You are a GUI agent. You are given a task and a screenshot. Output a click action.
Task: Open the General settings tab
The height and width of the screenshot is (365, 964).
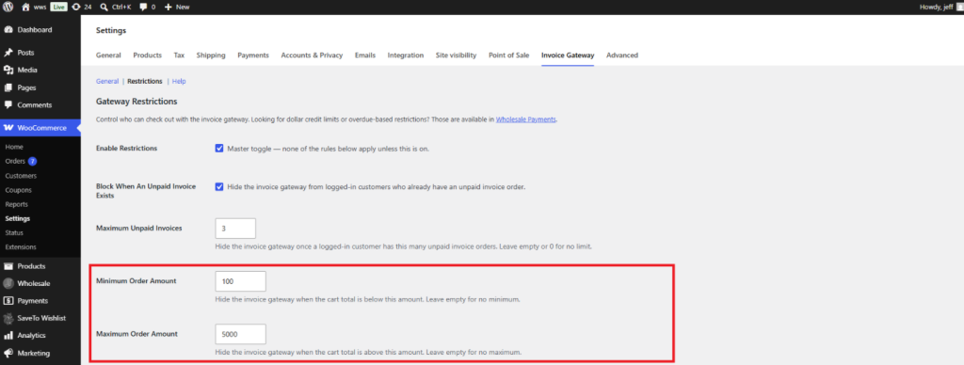point(108,56)
